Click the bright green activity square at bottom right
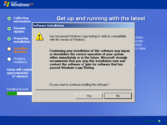This screenshot has width=167, height=125. point(159,121)
